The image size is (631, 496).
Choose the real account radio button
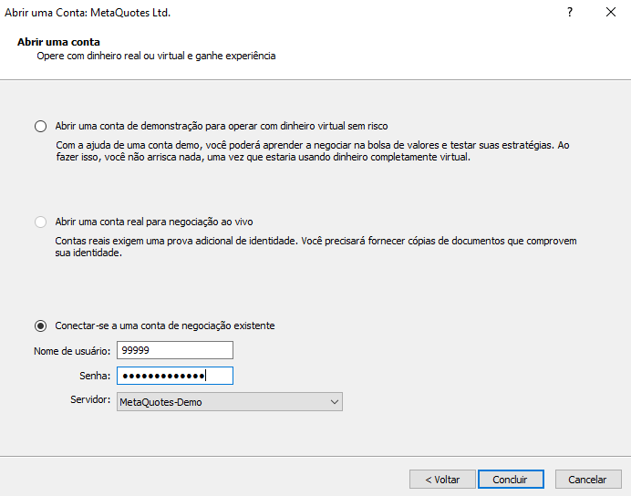(x=40, y=222)
